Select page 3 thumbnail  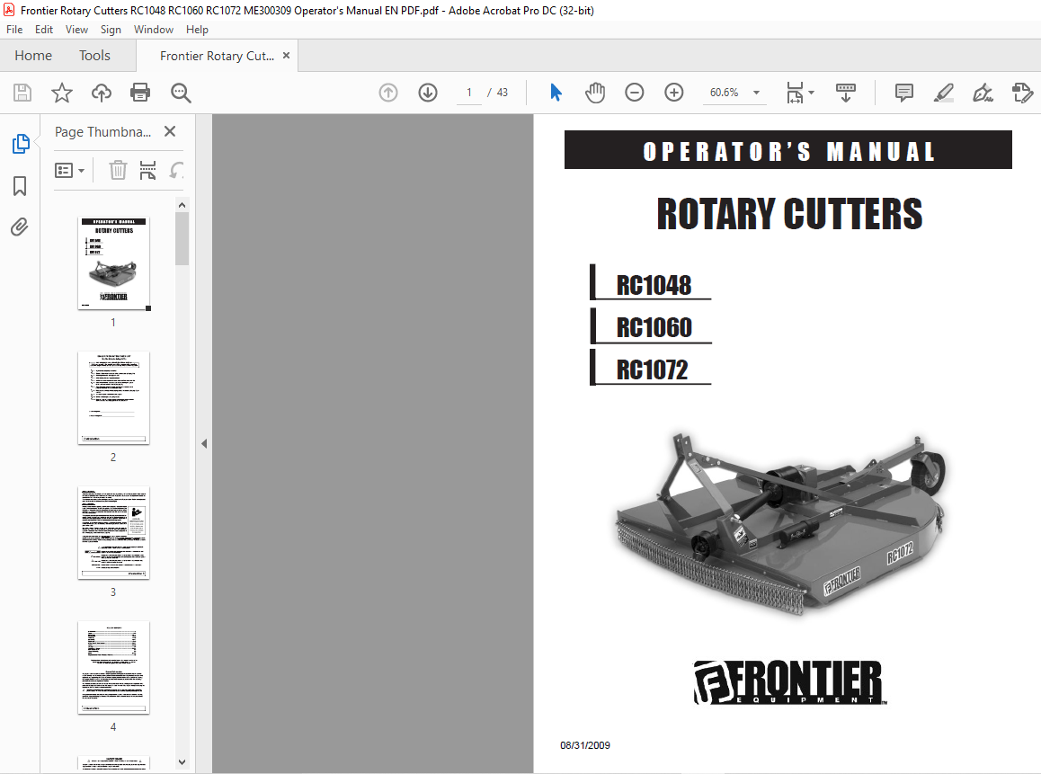pyautogui.click(x=113, y=532)
